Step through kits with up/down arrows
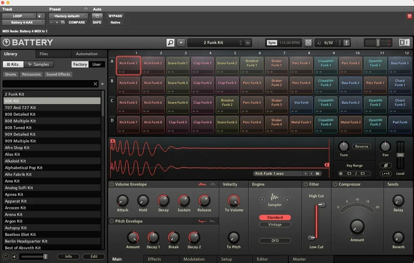This screenshot has width=414, height=263. pyautogui.click(x=241, y=43)
